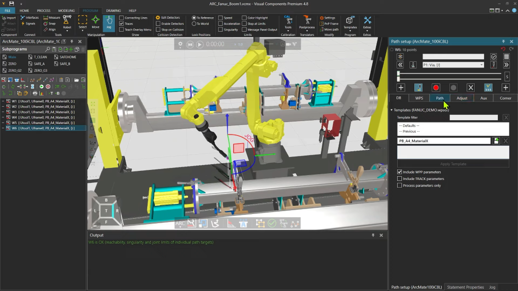This screenshot has height=291, width=518.
Task: Open the DRAWING ribbon tab
Action: 113,11
